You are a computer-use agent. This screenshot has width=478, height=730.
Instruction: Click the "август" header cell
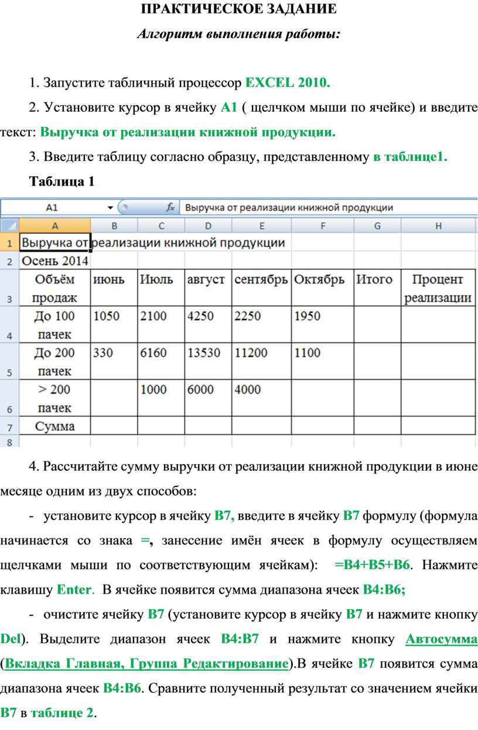tap(209, 288)
